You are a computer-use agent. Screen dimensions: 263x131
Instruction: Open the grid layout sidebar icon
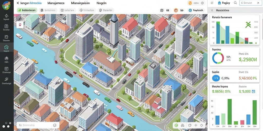[6, 26]
